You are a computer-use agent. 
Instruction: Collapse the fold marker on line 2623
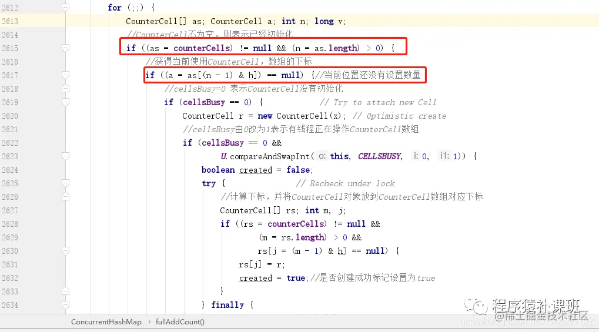point(66,156)
